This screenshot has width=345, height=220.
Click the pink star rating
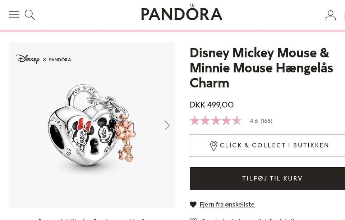pyautogui.click(x=216, y=121)
